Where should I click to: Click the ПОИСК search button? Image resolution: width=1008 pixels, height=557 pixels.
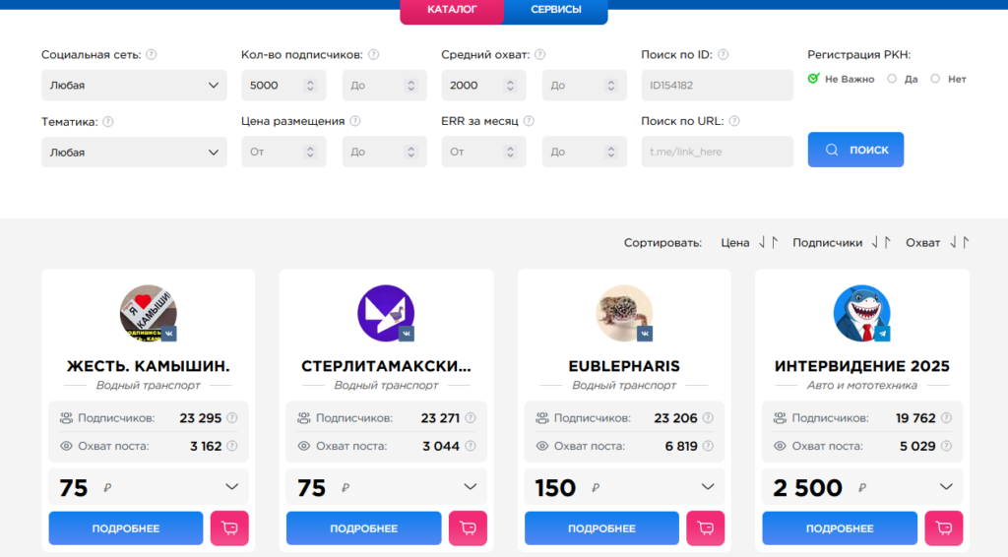855,150
